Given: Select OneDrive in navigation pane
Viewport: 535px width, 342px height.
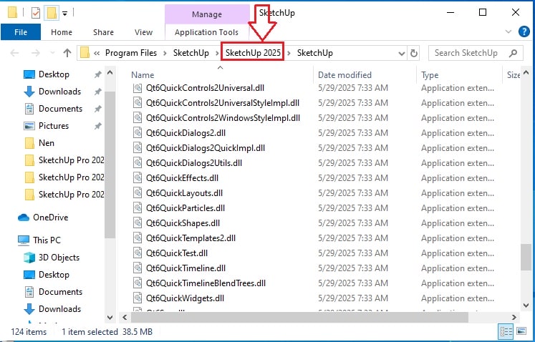Looking at the screenshot, I should coord(50,218).
